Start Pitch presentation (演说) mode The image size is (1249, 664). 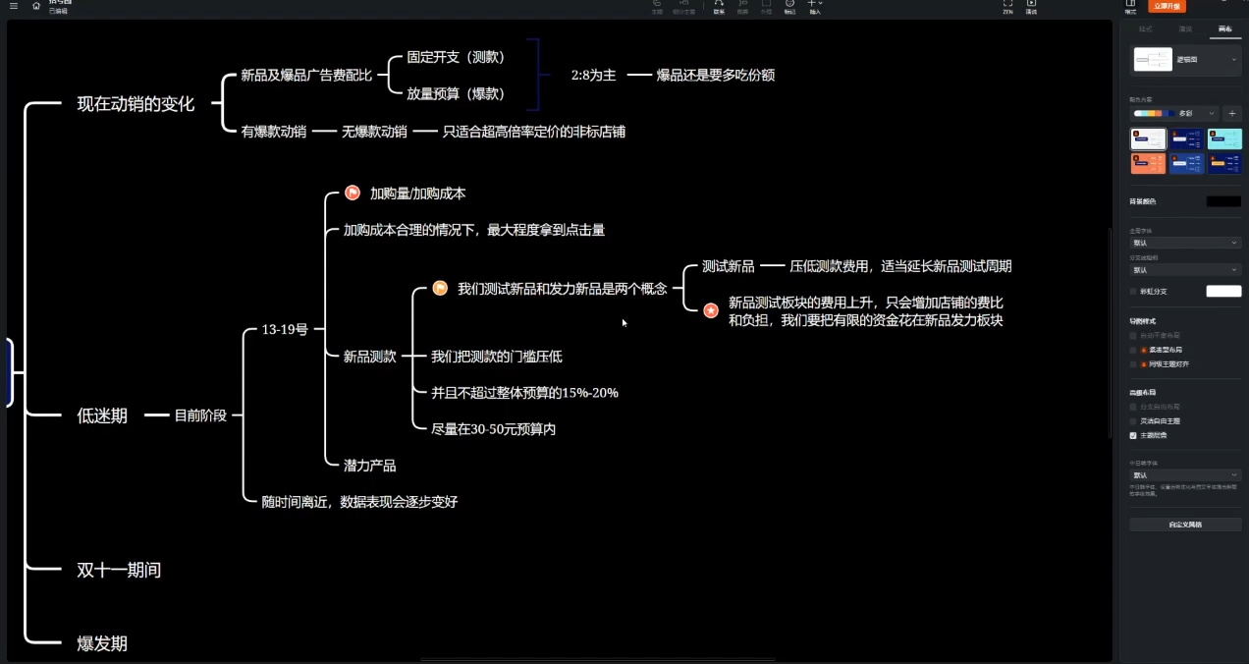tap(1031, 5)
